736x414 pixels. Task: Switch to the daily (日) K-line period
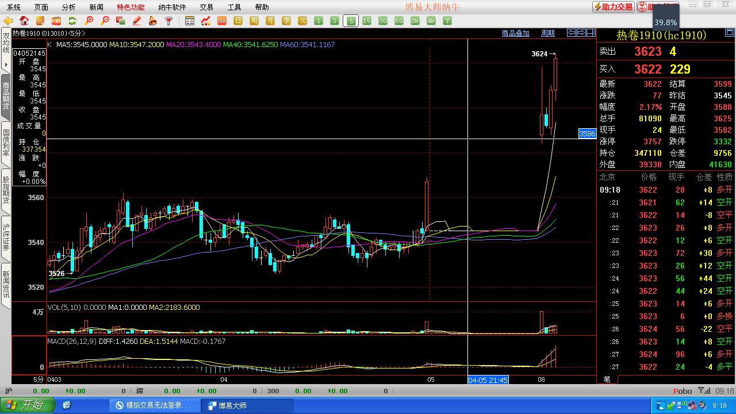tap(238, 21)
